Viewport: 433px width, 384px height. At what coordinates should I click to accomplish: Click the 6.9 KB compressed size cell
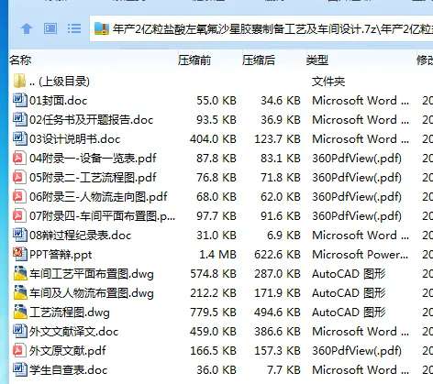pos(283,236)
